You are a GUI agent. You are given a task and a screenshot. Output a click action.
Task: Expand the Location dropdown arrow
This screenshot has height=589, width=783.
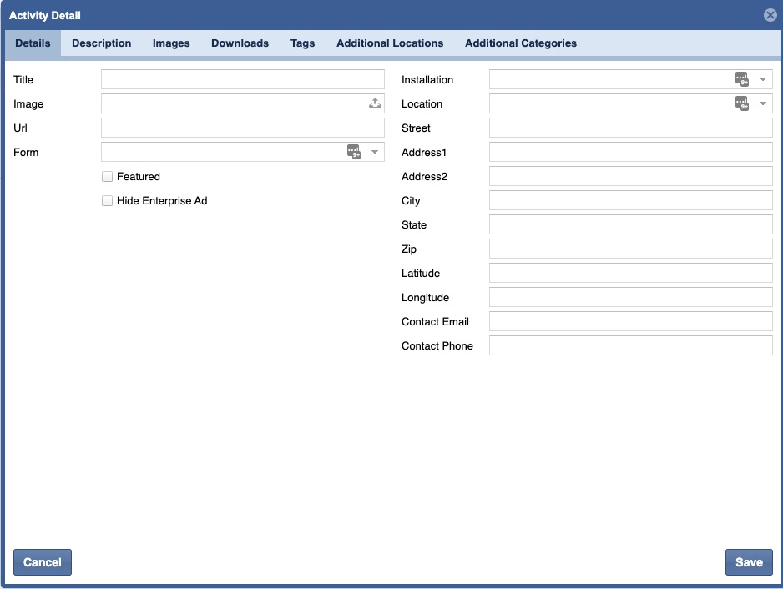click(x=763, y=104)
